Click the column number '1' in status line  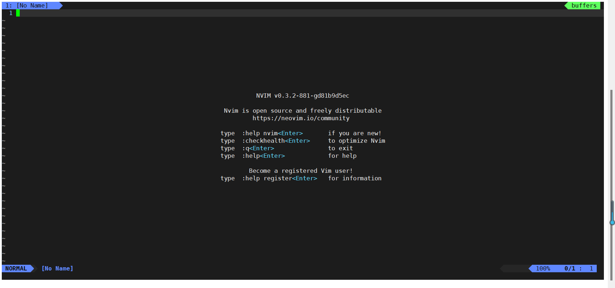click(591, 268)
